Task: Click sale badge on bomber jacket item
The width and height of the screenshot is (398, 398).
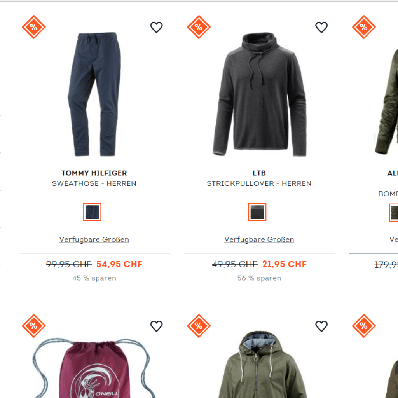Action: coord(364,27)
